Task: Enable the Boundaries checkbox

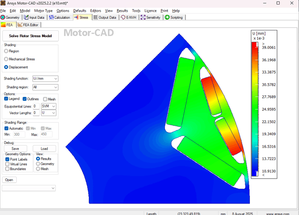Action: tap(7, 169)
